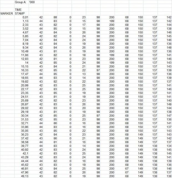
Task: Select the time stamp cell 32,71
Action: click(22, 123)
